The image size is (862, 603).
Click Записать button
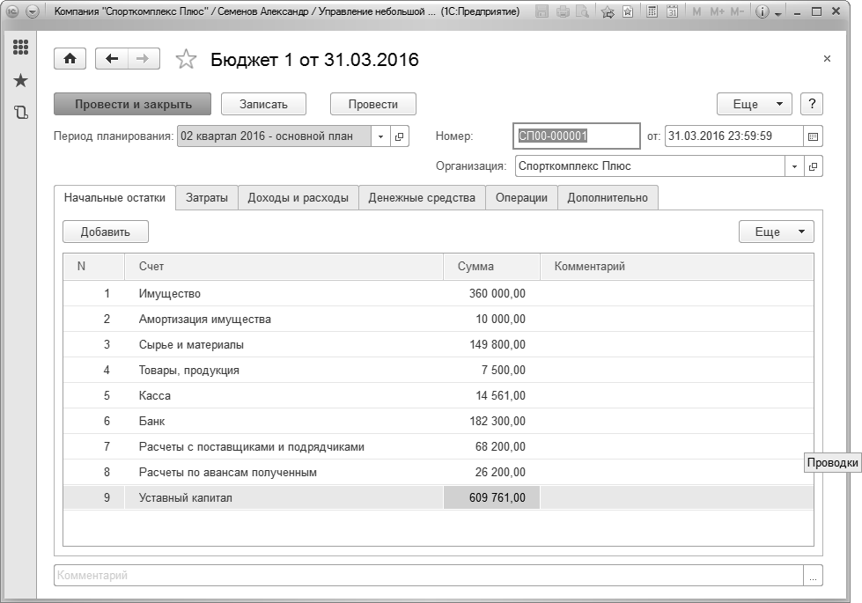pyautogui.click(x=263, y=104)
